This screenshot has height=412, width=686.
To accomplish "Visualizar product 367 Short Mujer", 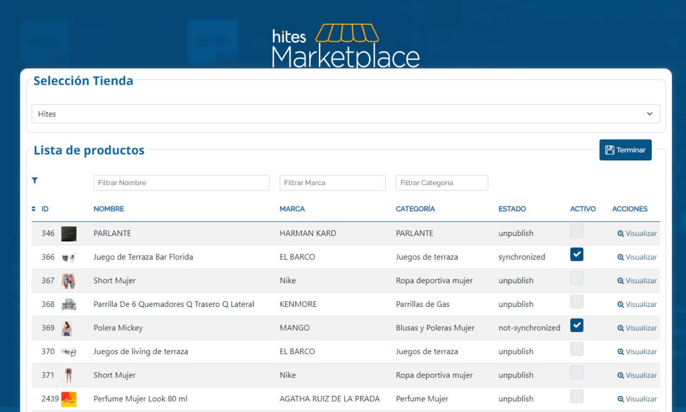I will tap(637, 281).
